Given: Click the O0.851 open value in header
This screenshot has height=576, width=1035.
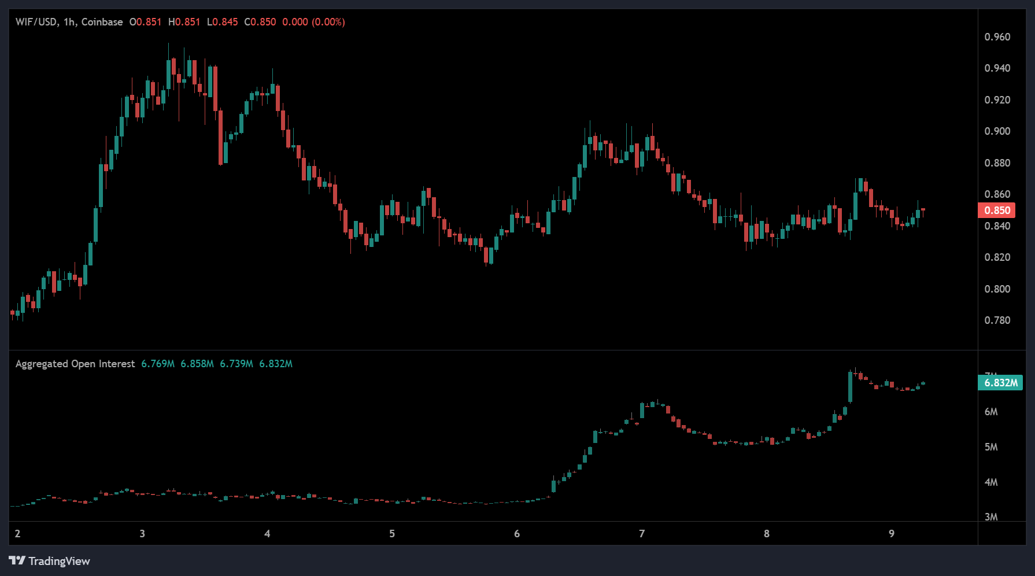Looking at the screenshot, I should pos(145,22).
